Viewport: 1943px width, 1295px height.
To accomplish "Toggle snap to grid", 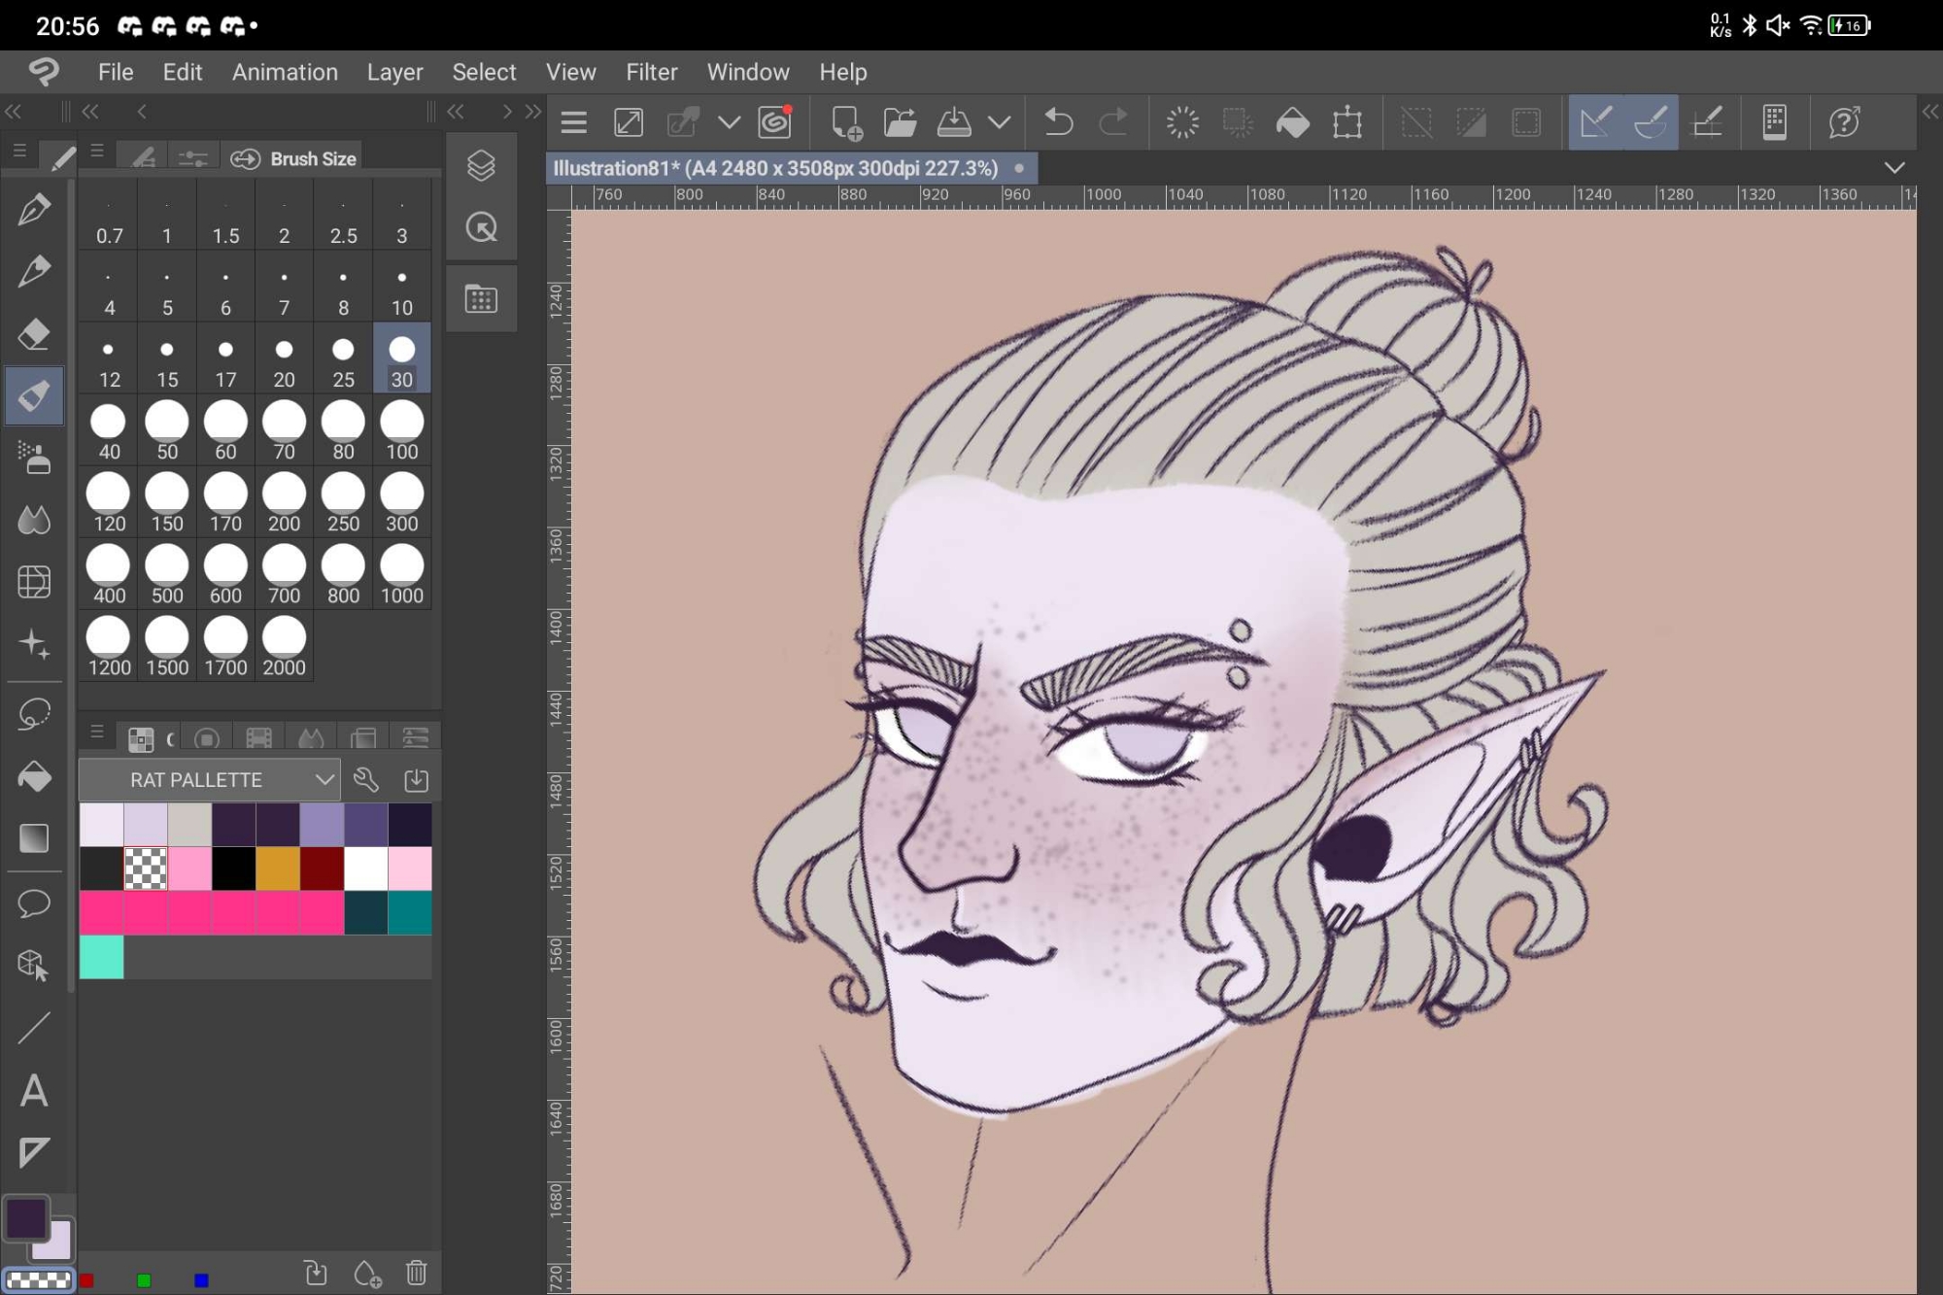I will pyautogui.click(x=1707, y=122).
